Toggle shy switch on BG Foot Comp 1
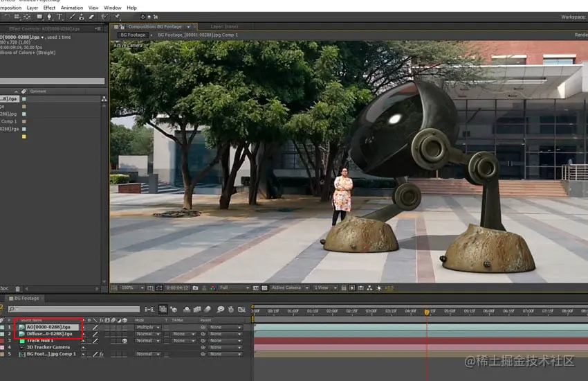588x381 pixels. pos(83,354)
